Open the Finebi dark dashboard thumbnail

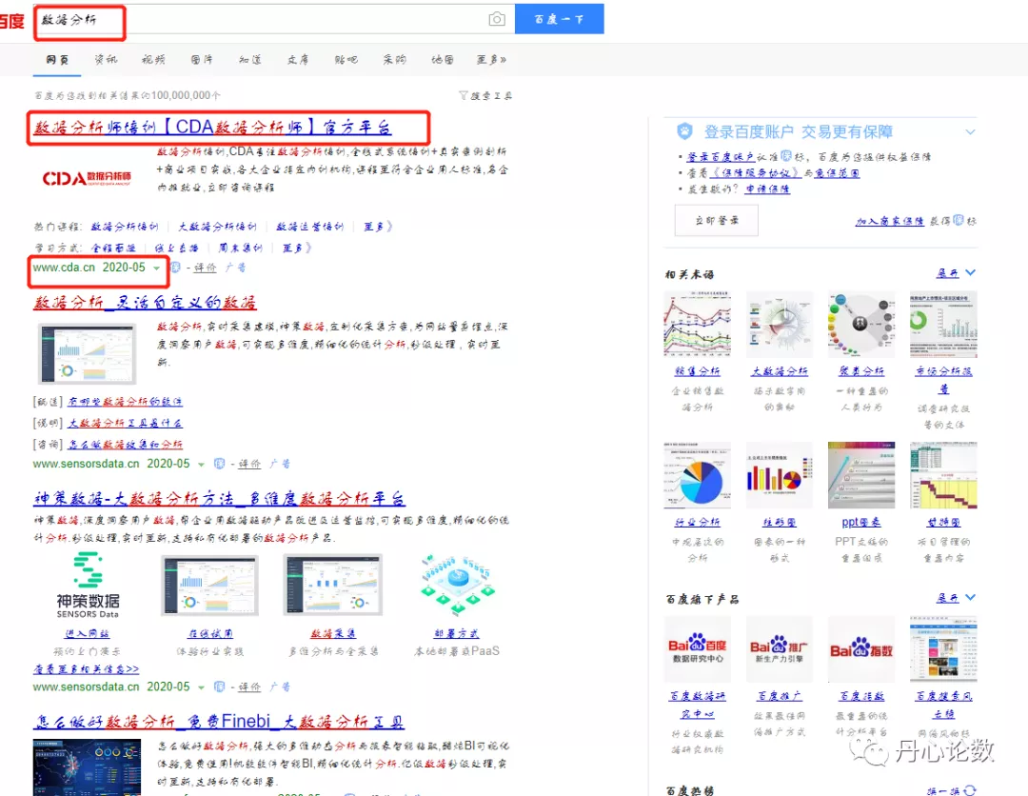[x=87, y=767]
